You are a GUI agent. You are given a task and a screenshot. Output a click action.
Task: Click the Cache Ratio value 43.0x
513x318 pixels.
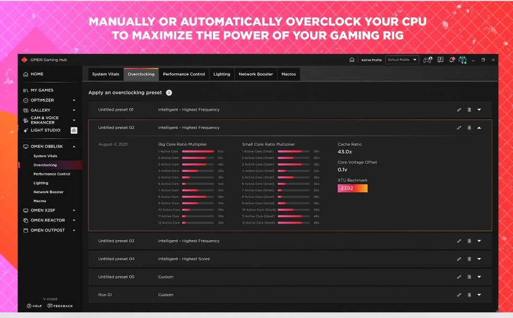(345, 151)
